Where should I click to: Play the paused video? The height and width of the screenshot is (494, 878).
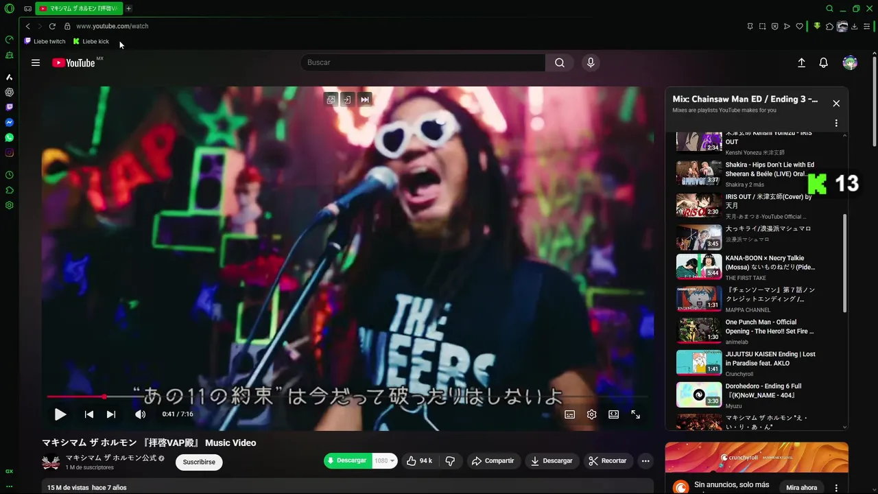click(x=60, y=414)
